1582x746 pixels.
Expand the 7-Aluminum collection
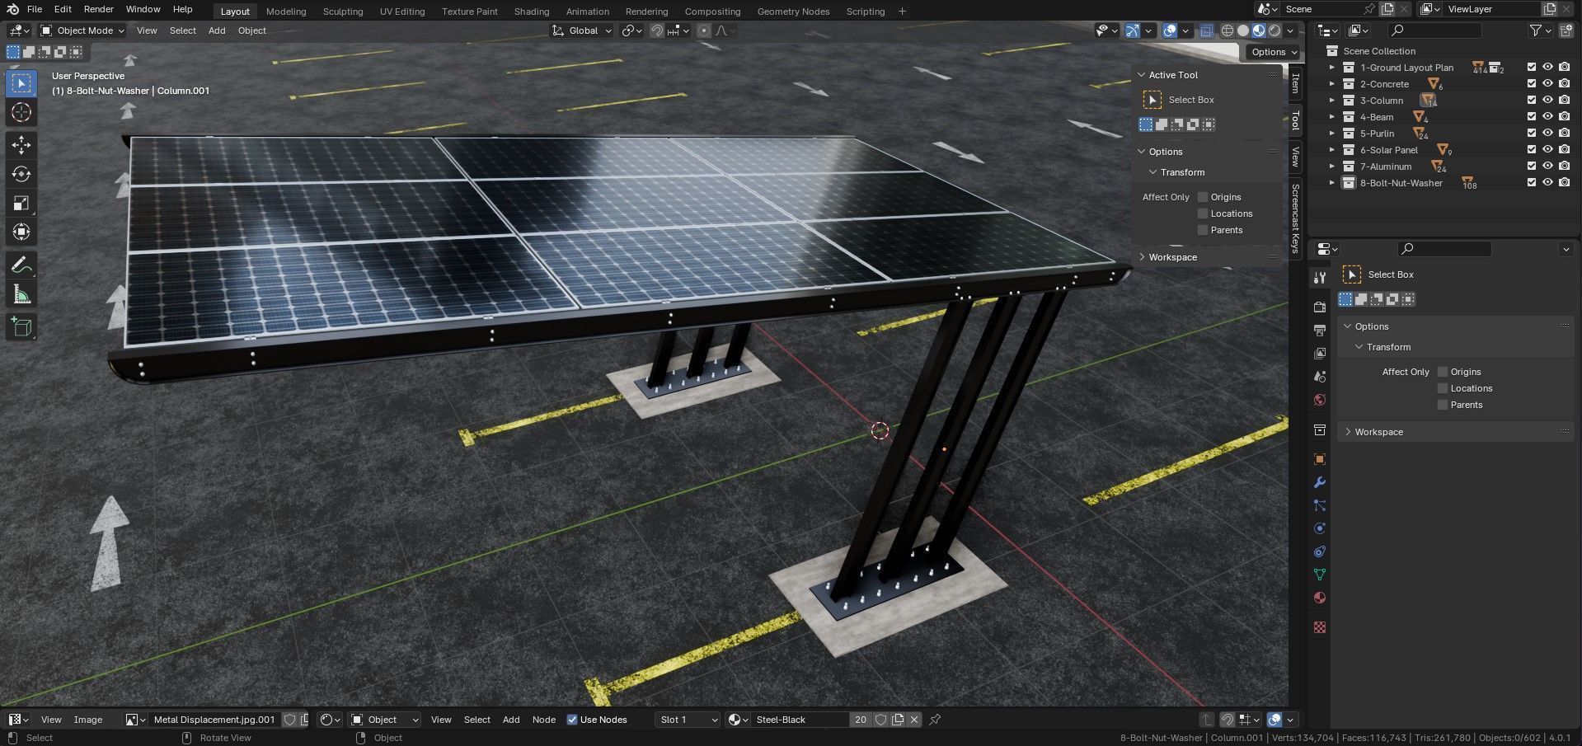tap(1331, 167)
